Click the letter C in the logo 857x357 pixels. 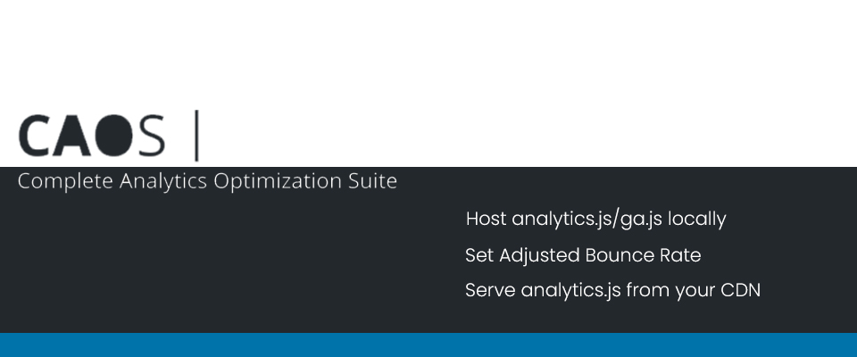tap(35, 136)
